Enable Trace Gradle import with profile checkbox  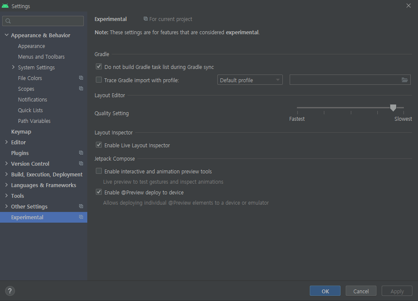pyautogui.click(x=99, y=80)
